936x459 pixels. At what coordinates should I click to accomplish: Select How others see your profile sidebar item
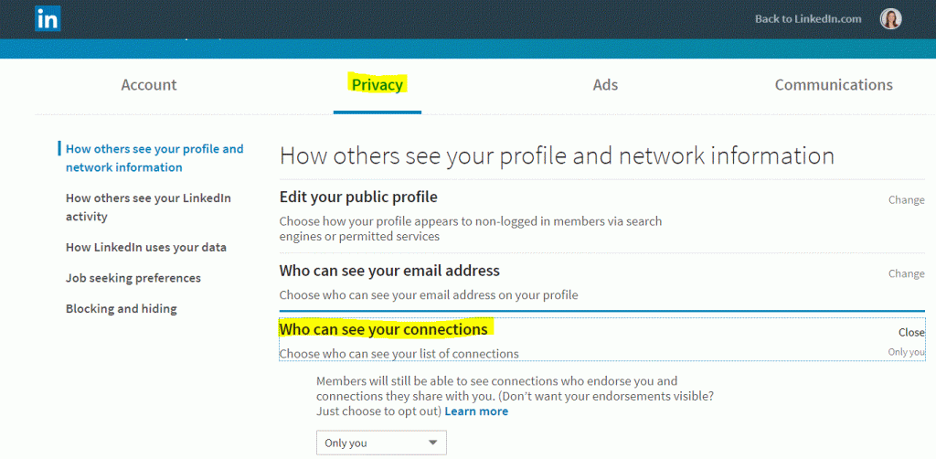154,158
